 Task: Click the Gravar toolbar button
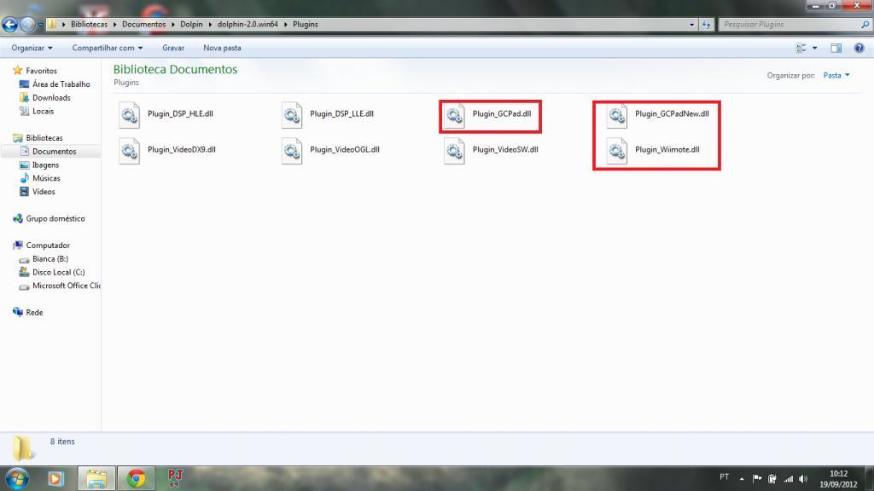tap(173, 48)
